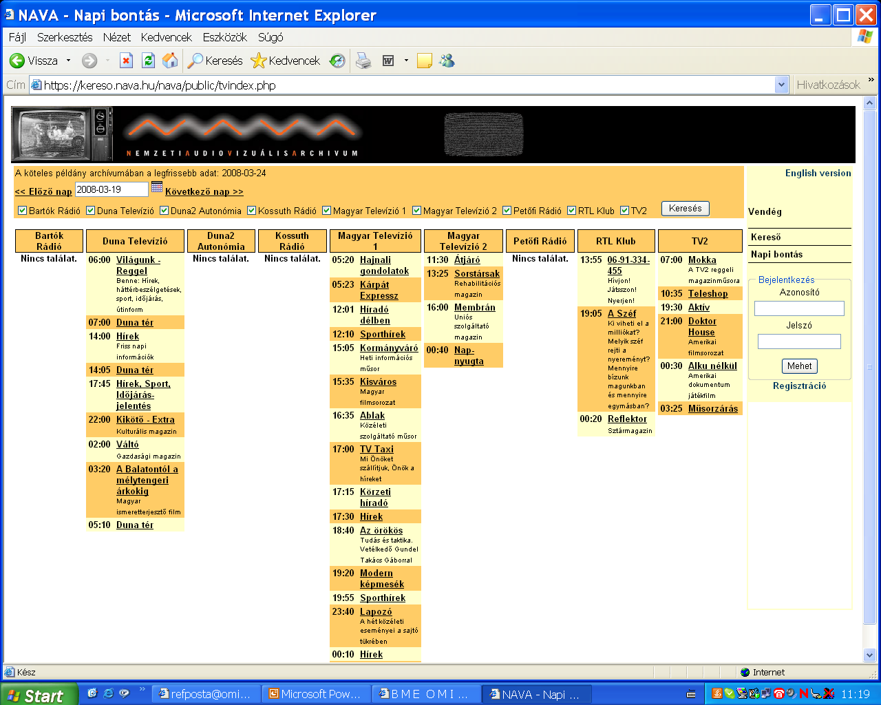The width and height of the screenshot is (881, 705).
Task: Switch to Microsoft PowerPoint taskbar window
Action: coord(317,694)
